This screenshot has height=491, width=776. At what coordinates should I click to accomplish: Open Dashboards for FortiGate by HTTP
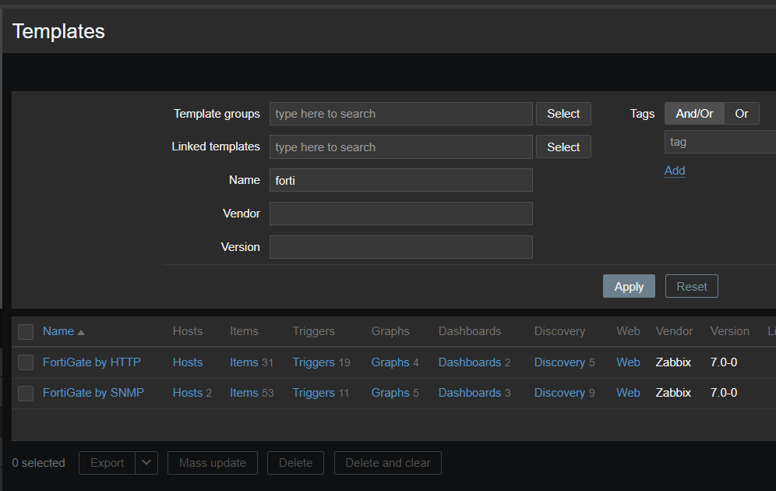[469, 362]
